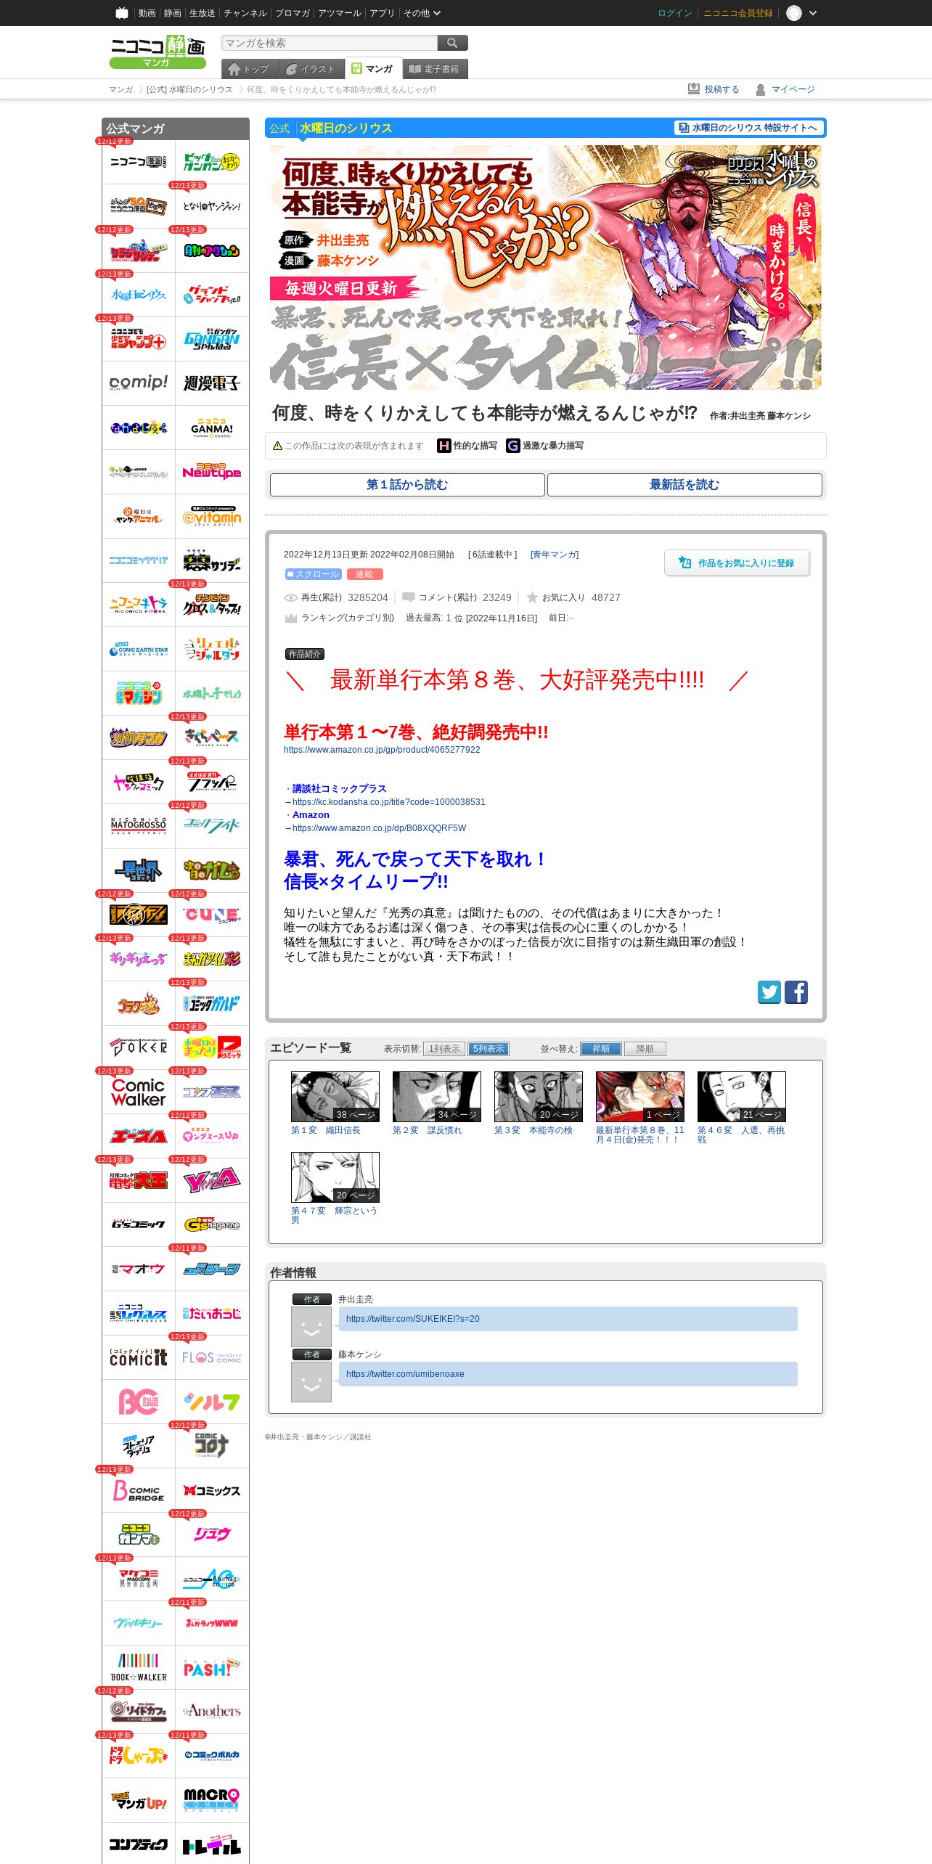932x1864 pixels.
Task: Open MATOGROSSO publisher logo
Action: click(x=139, y=826)
